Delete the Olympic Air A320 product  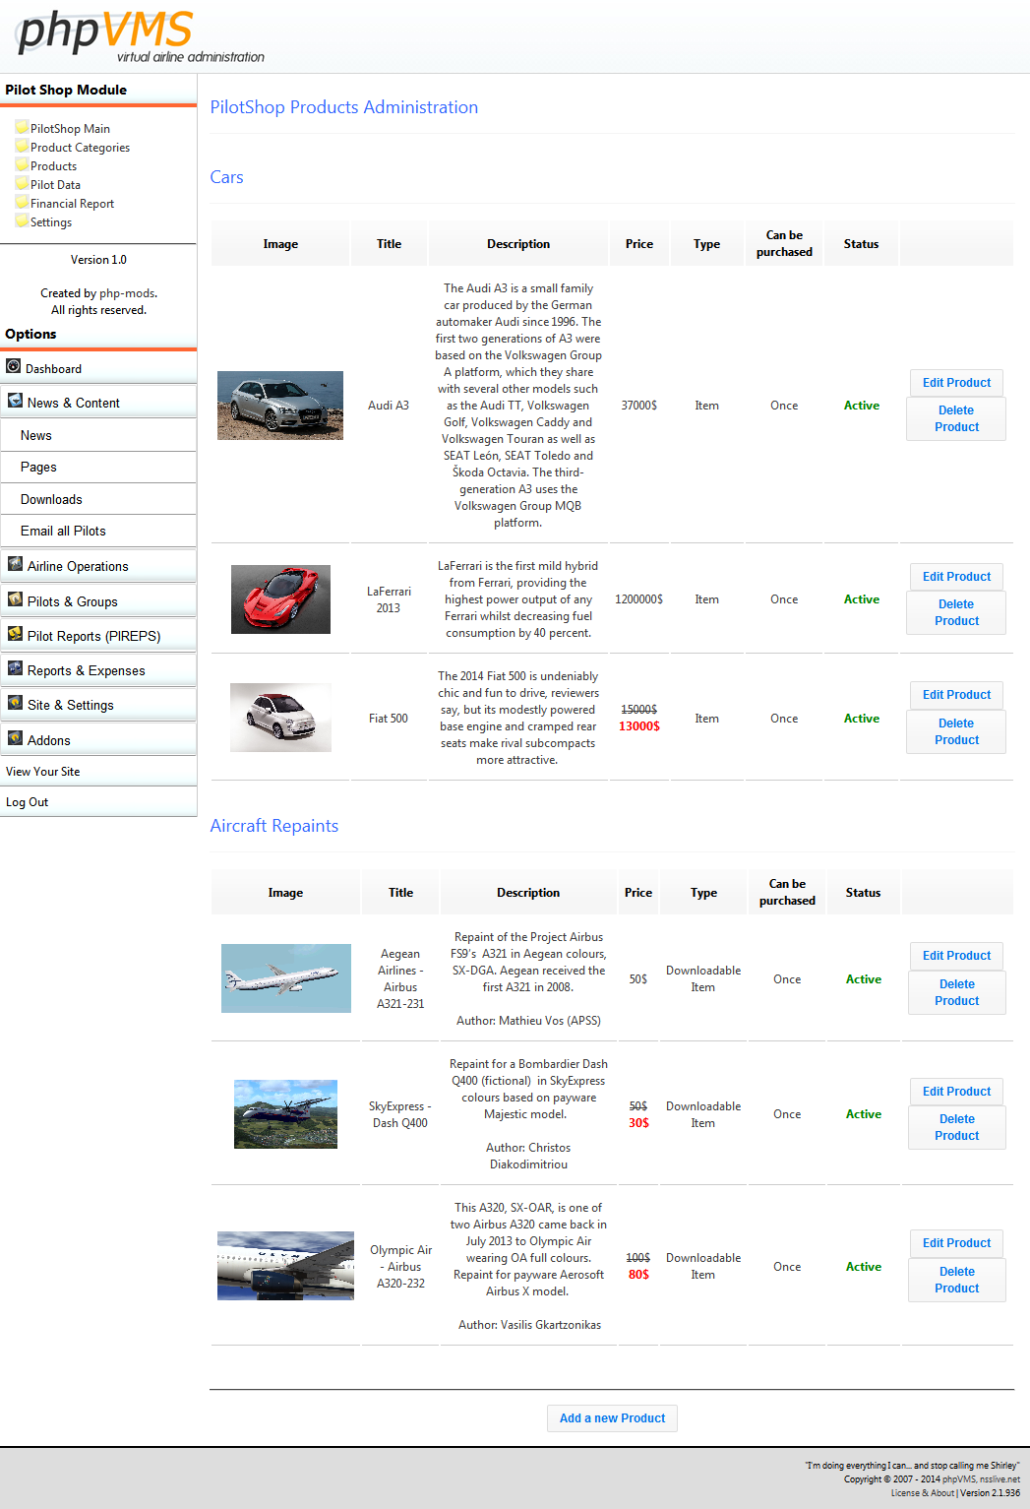(956, 1280)
